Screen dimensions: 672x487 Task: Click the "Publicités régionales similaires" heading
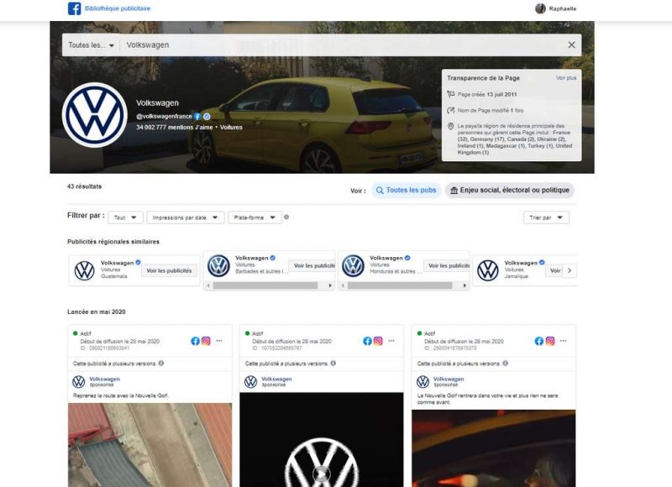113,242
